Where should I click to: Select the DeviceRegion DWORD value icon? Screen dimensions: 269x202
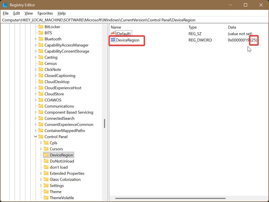[x=113, y=40]
